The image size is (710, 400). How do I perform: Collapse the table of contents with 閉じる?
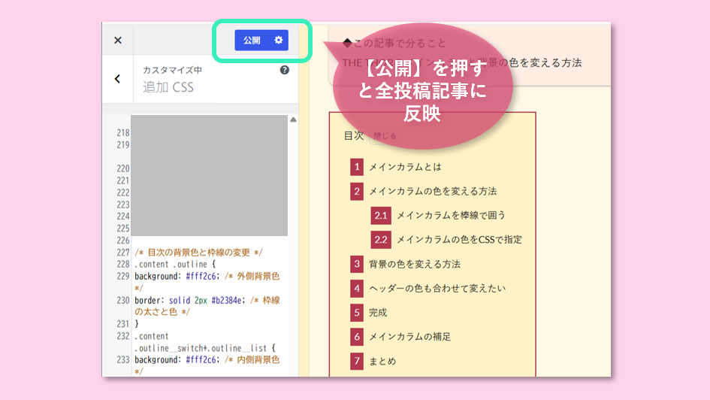pos(385,136)
